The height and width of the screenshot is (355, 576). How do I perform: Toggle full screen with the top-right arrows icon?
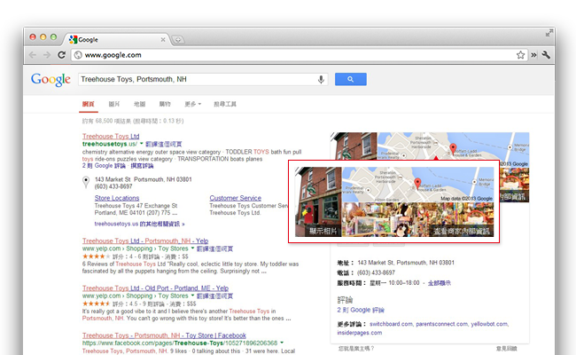[x=549, y=33]
